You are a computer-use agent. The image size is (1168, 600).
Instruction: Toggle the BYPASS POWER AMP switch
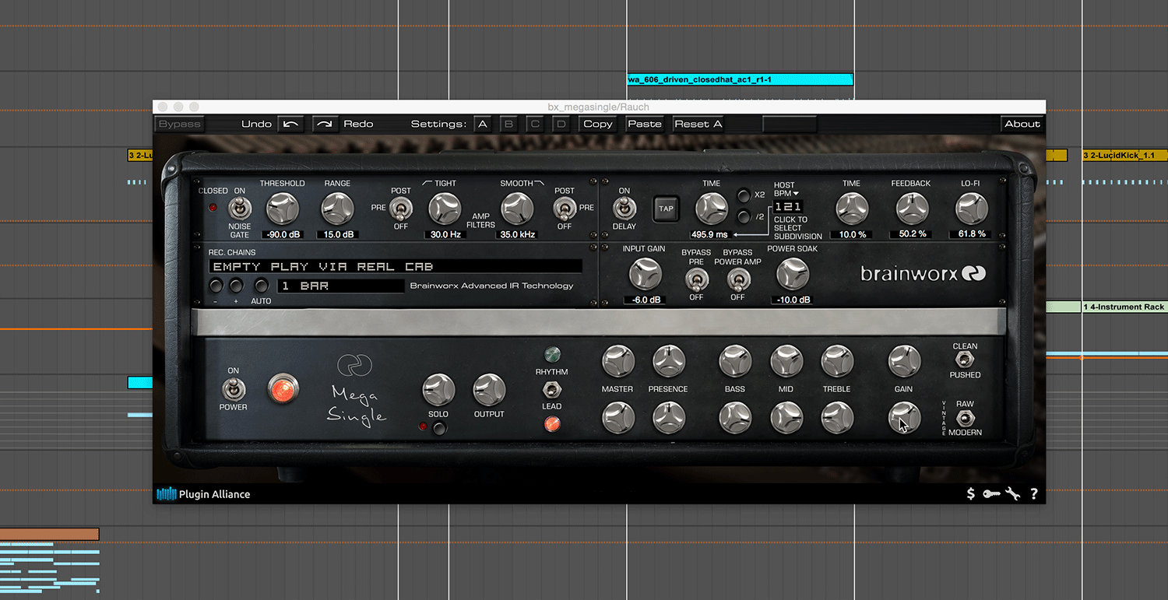737,280
